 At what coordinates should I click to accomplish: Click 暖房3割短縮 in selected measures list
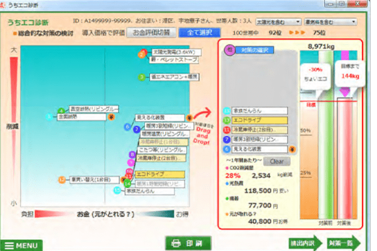click(x=259, y=140)
